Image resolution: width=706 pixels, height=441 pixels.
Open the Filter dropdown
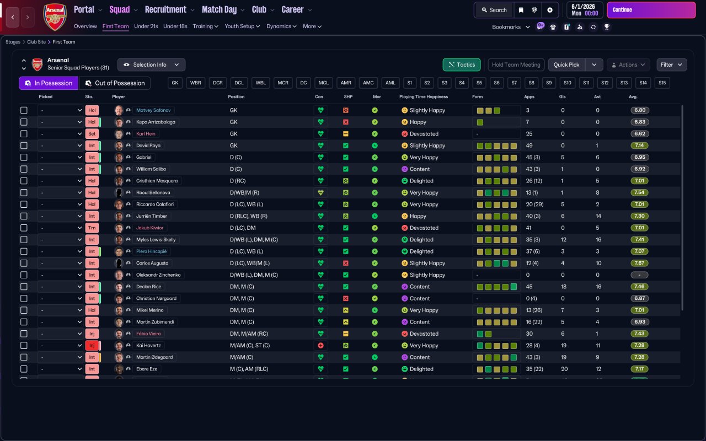(672, 64)
